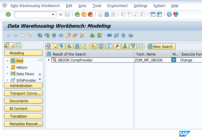Viewport: 202px width, 137px height.
Task: Open the navigation pane layout dropdown button
Action: (9, 45)
